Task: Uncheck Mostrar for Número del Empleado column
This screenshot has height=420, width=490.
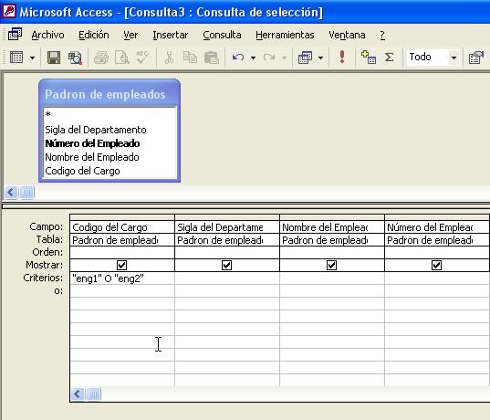Action: (436, 265)
